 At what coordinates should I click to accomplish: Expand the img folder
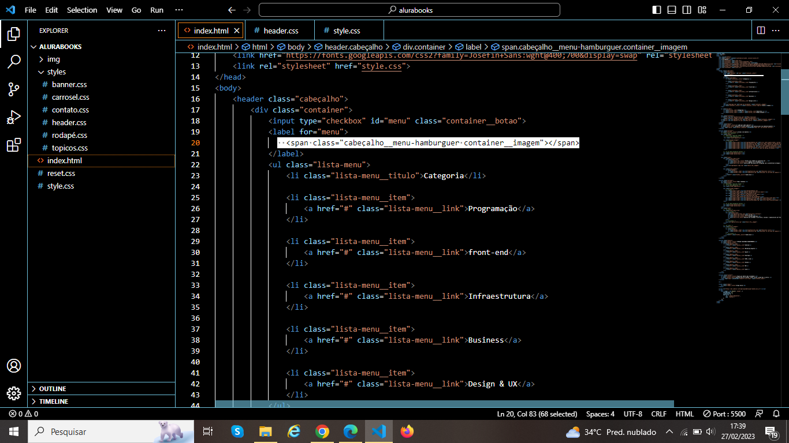(x=101, y=59)
